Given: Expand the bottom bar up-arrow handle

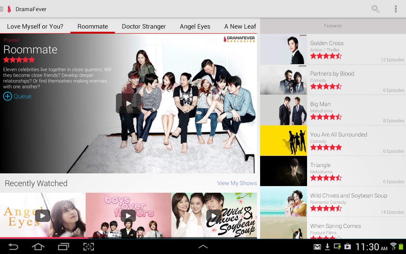Looking at the screenshot, I should point(203,247).
